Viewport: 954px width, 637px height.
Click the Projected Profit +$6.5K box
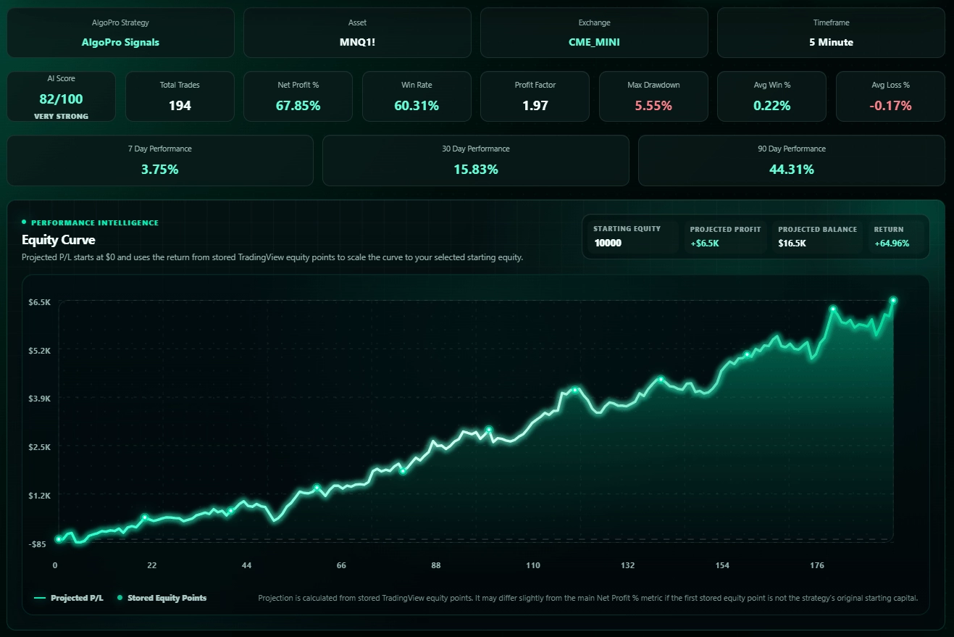(725, 237)
